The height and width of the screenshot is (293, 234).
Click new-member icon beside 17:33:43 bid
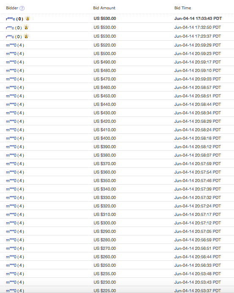click(x=28, y=18)
